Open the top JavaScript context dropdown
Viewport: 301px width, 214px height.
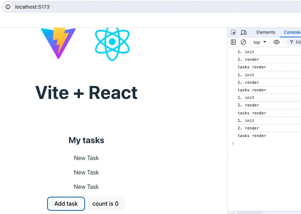pyautogui.click(x=260, y=42)
